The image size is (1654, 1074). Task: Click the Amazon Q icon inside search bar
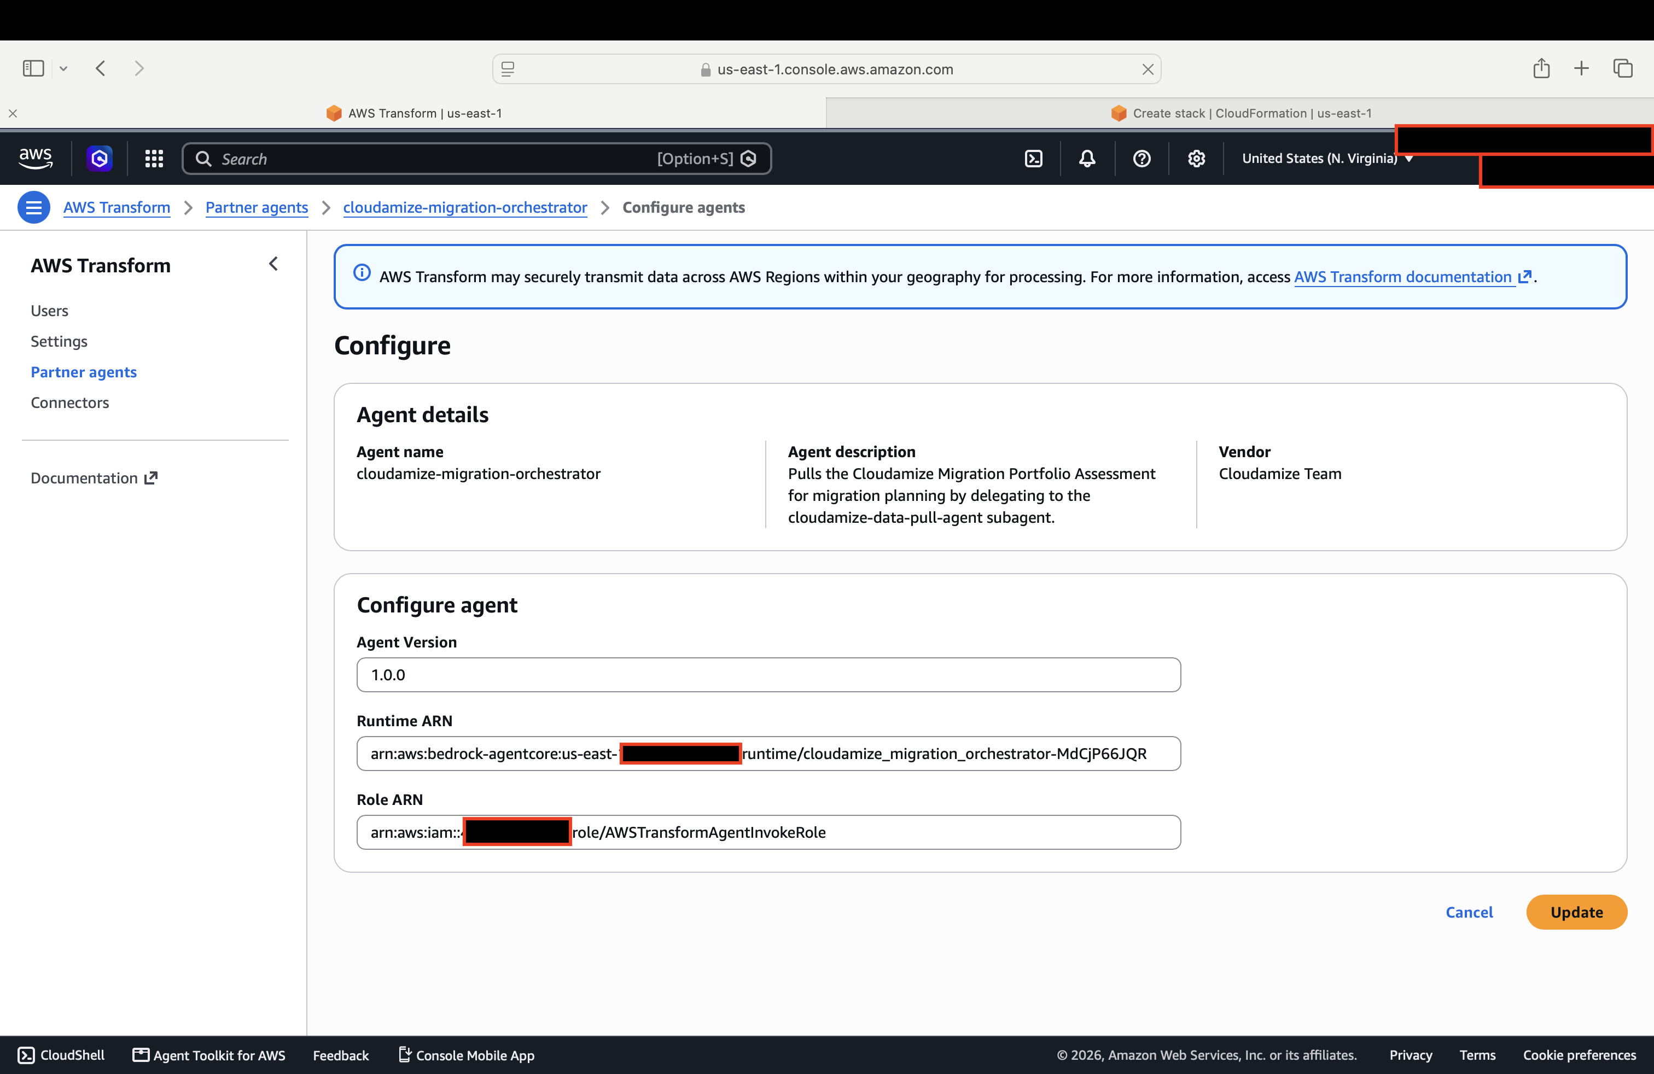[x=748, y=159]
